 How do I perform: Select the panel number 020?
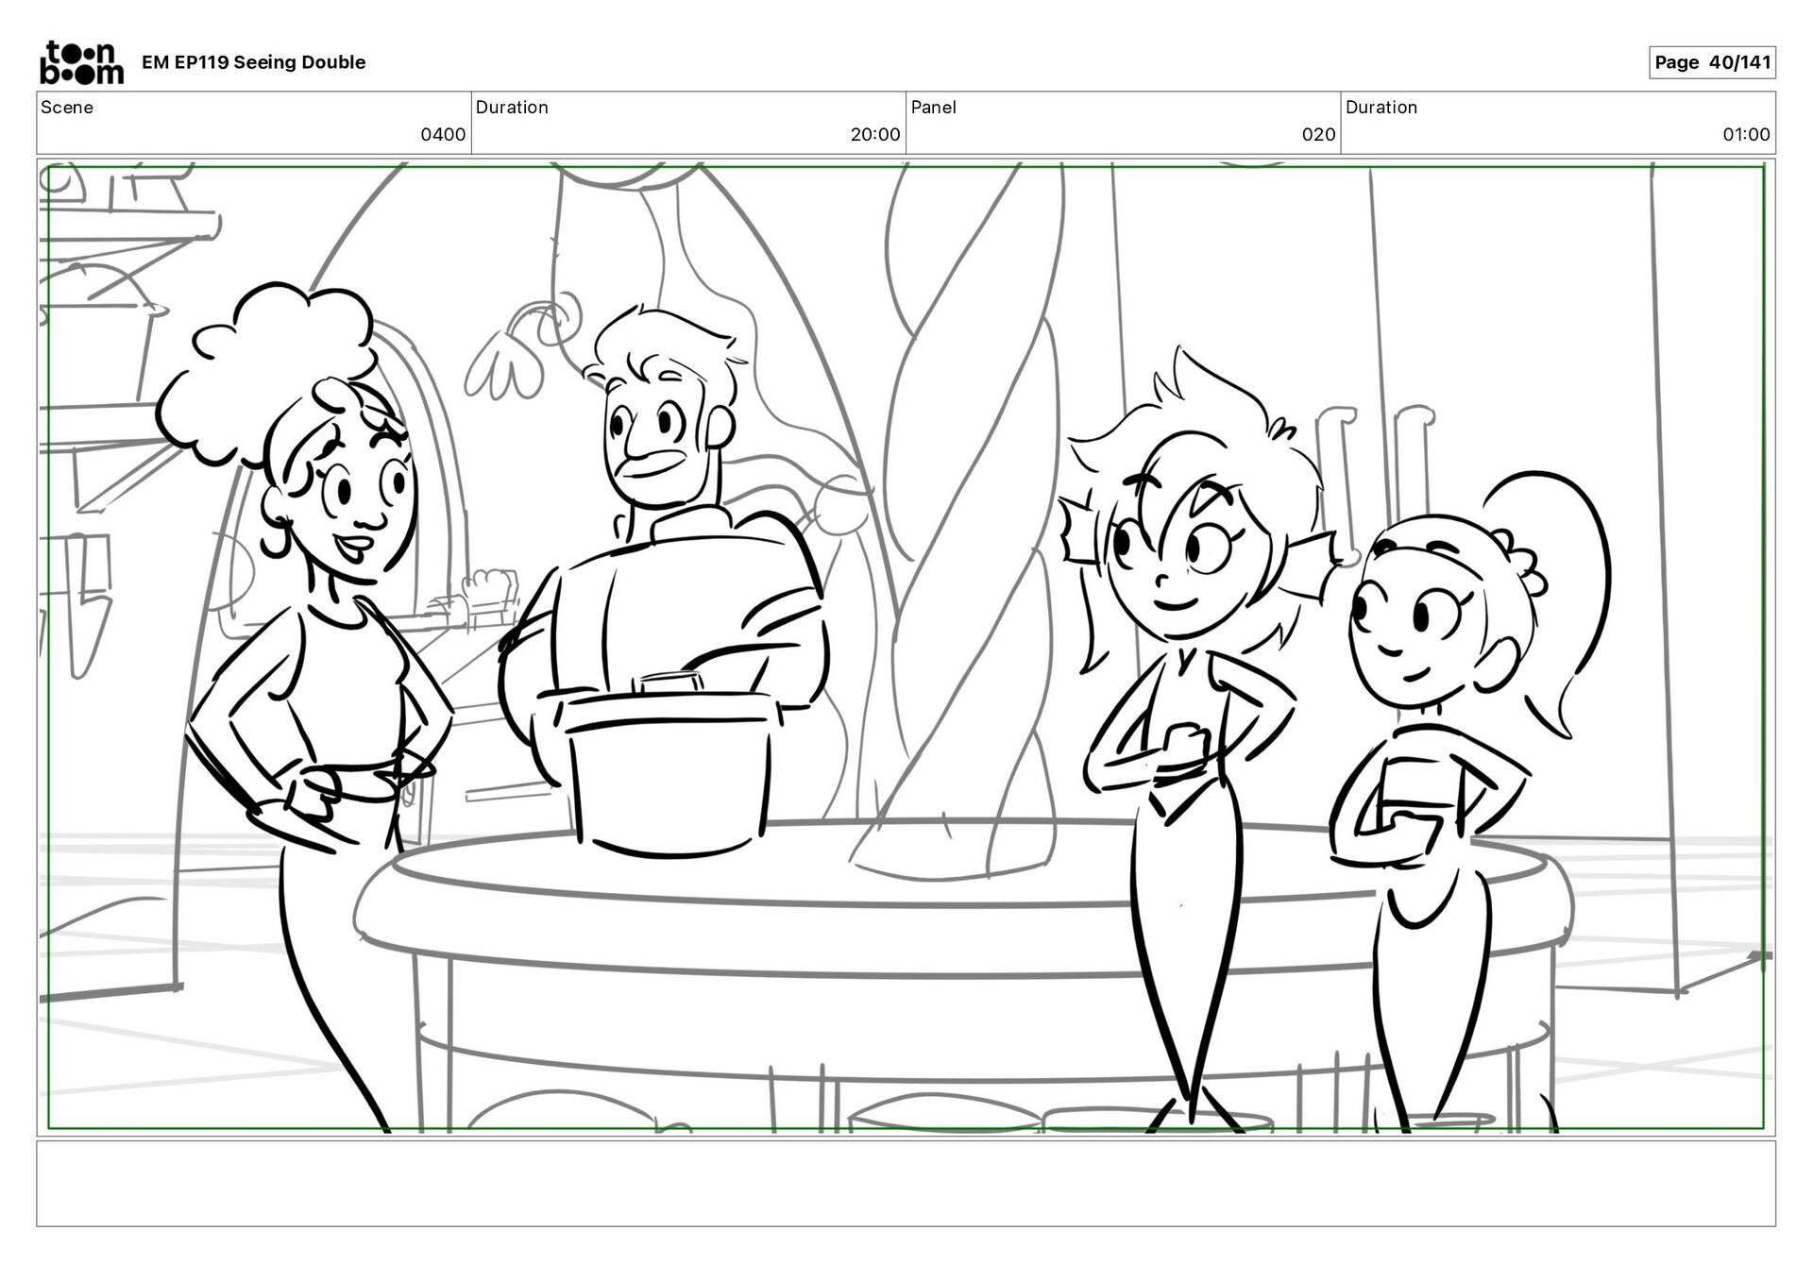(x=1318, y=135)
